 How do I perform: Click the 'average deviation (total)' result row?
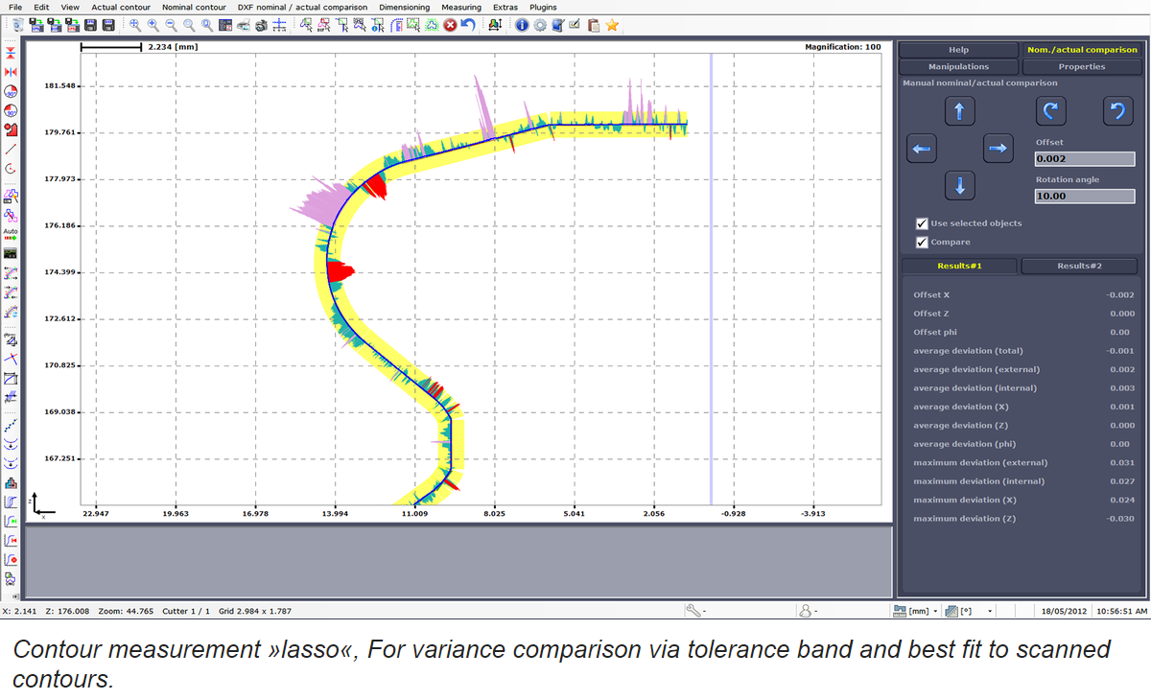[1023, 351]
